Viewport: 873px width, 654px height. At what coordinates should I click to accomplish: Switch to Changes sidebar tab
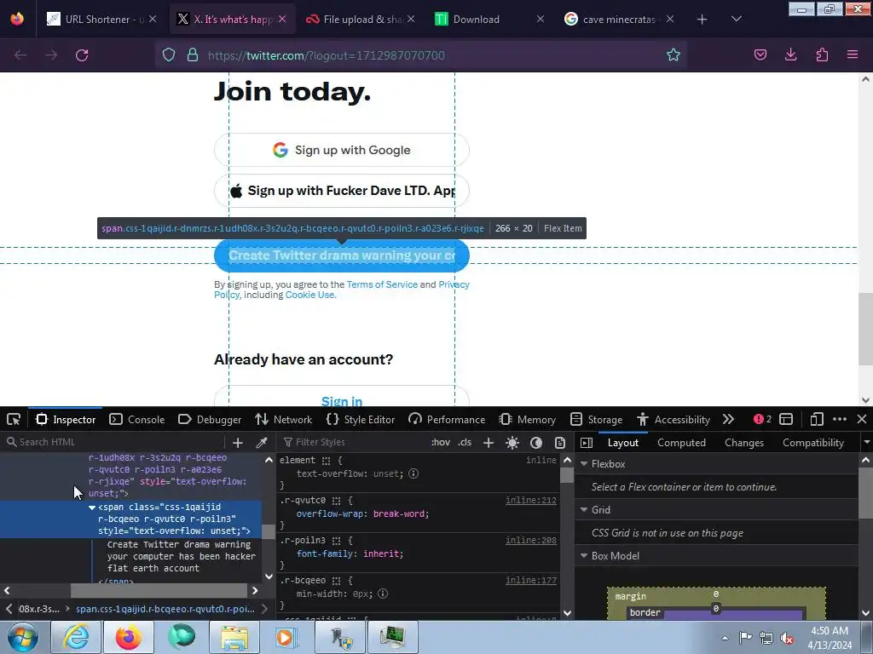click(743, 443)
